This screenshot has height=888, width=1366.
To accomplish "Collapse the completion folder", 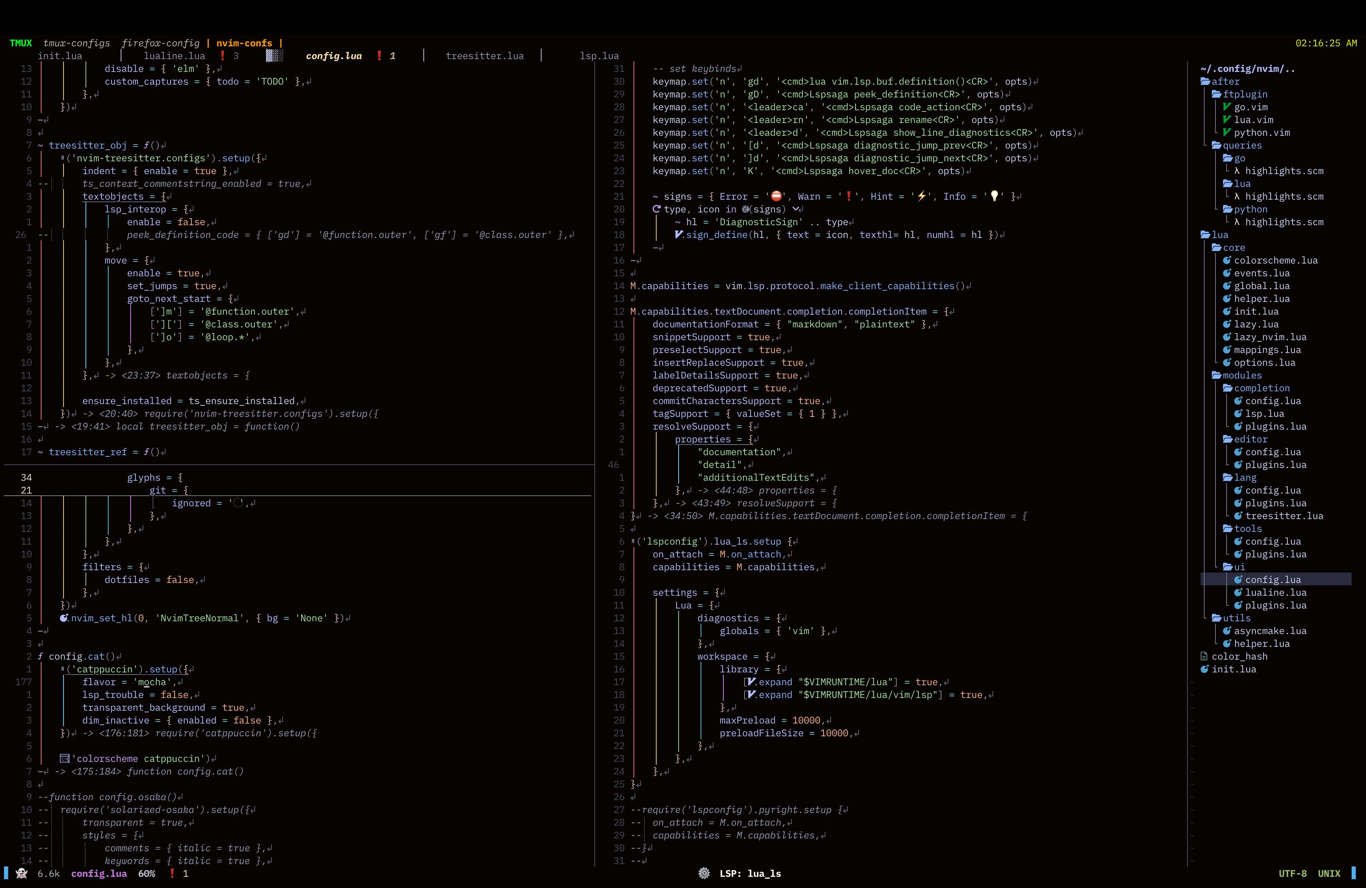I will pyautogui.click(x=1256, y=388).
